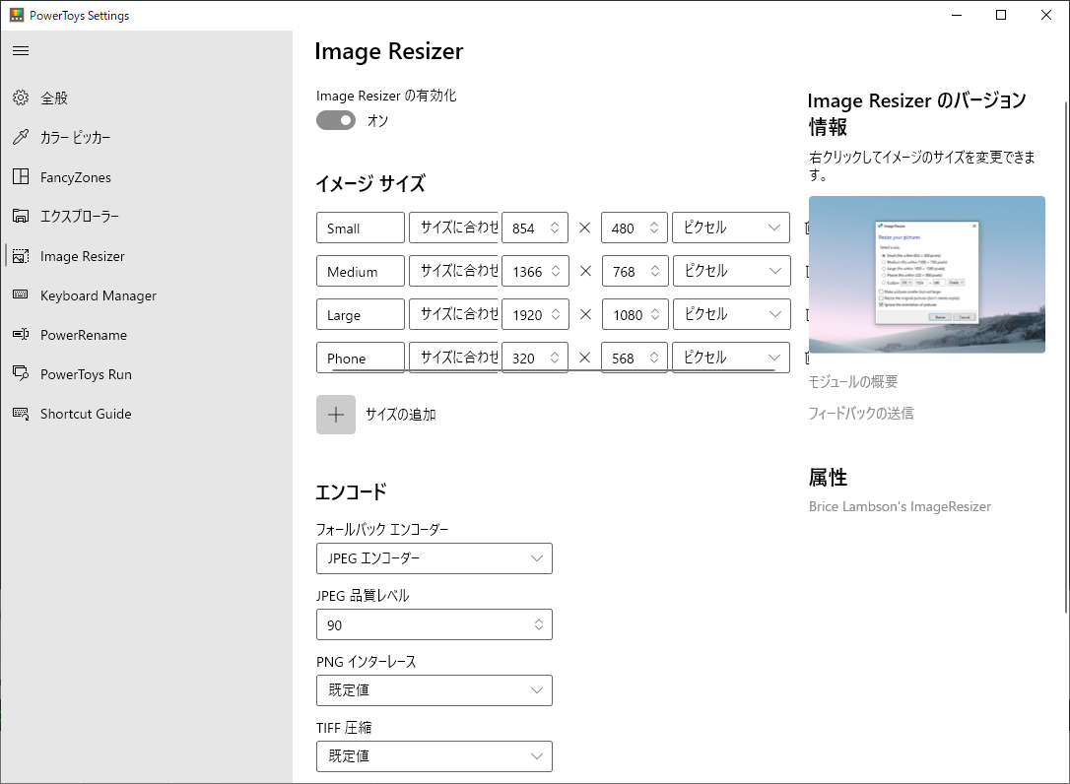The image size is (1070, 784).
Task: Edit the Phone preset name field
Action: 361,357
